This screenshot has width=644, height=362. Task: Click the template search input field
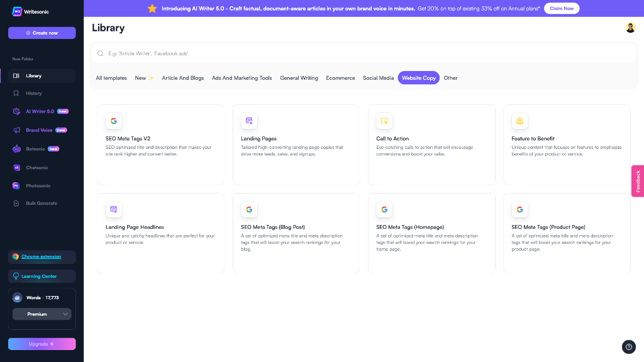(364, 53)
